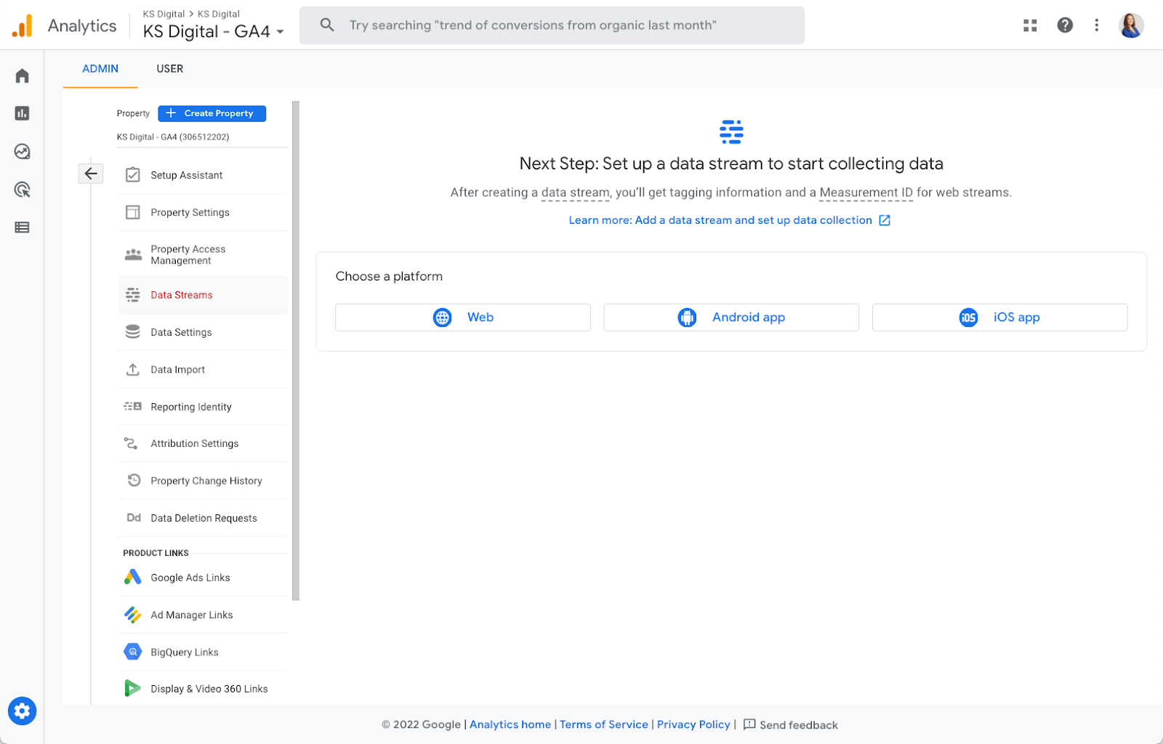Screen dimensions: 1163x744
Task: Click Send feedback in footer
Action: (x=790, y=724)
